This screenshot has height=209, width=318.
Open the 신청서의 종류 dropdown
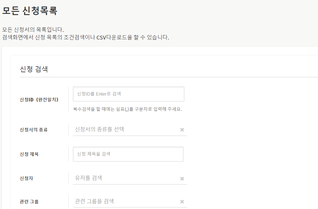125,129
